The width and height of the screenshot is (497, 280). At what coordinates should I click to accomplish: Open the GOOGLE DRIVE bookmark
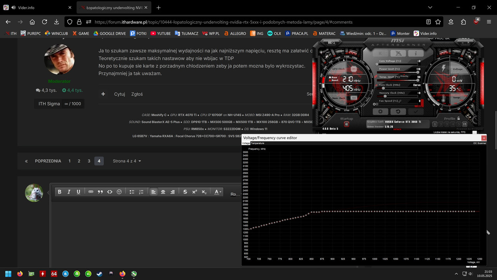click(109, 33)
